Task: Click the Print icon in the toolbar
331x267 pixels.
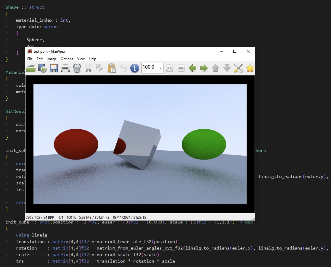Action: [x=65, y=68]
